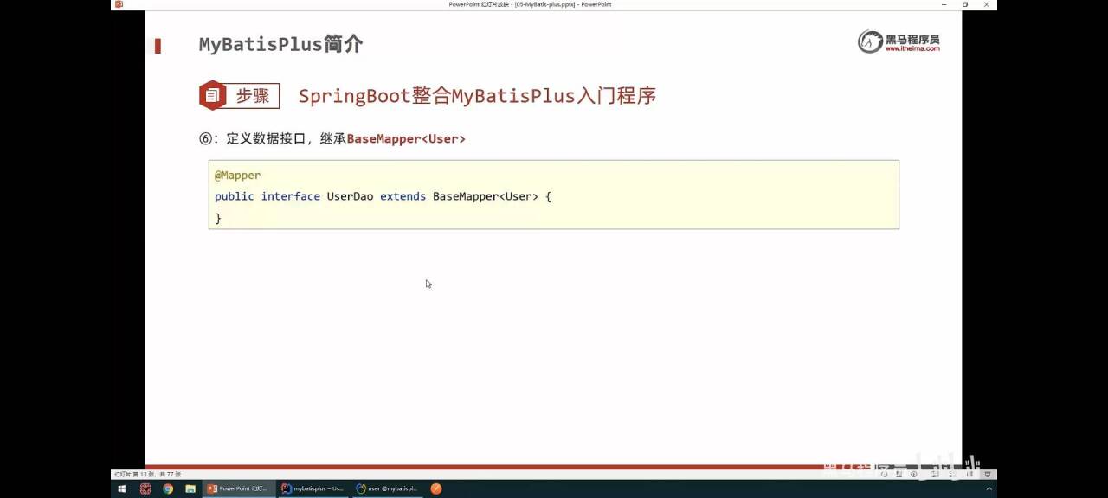Click the red step badge icon
The height and width of the screenshot is (498, 1108).
coord(212,95)
